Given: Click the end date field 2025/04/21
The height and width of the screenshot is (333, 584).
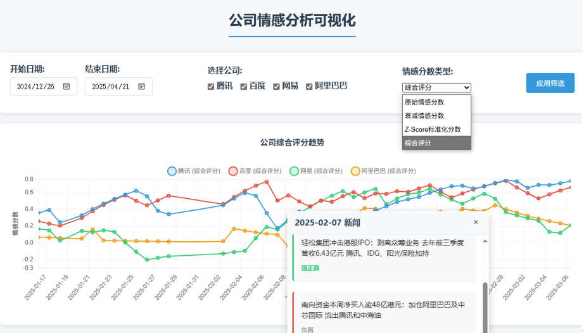Looking at the screenshot, I should coord(118,86).
